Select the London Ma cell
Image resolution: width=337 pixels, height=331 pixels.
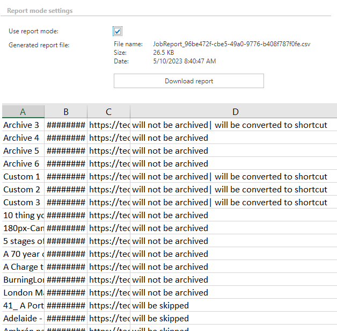[x=23, y=293]
